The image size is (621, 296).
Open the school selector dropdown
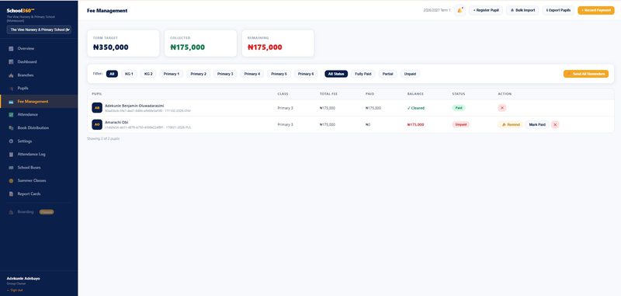pyautogui.click(x=40, y=30)
